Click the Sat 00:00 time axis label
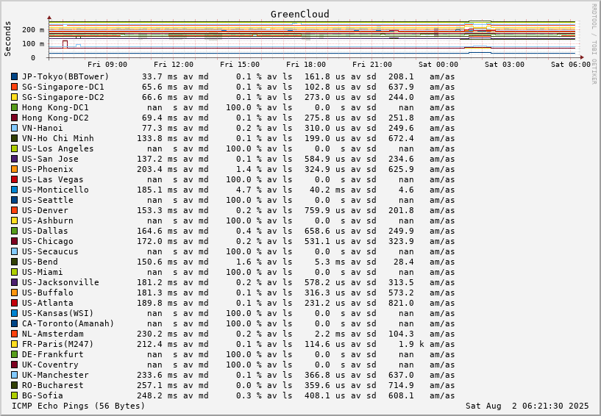The width and height of the screenshot is (601, 416). 438,65
